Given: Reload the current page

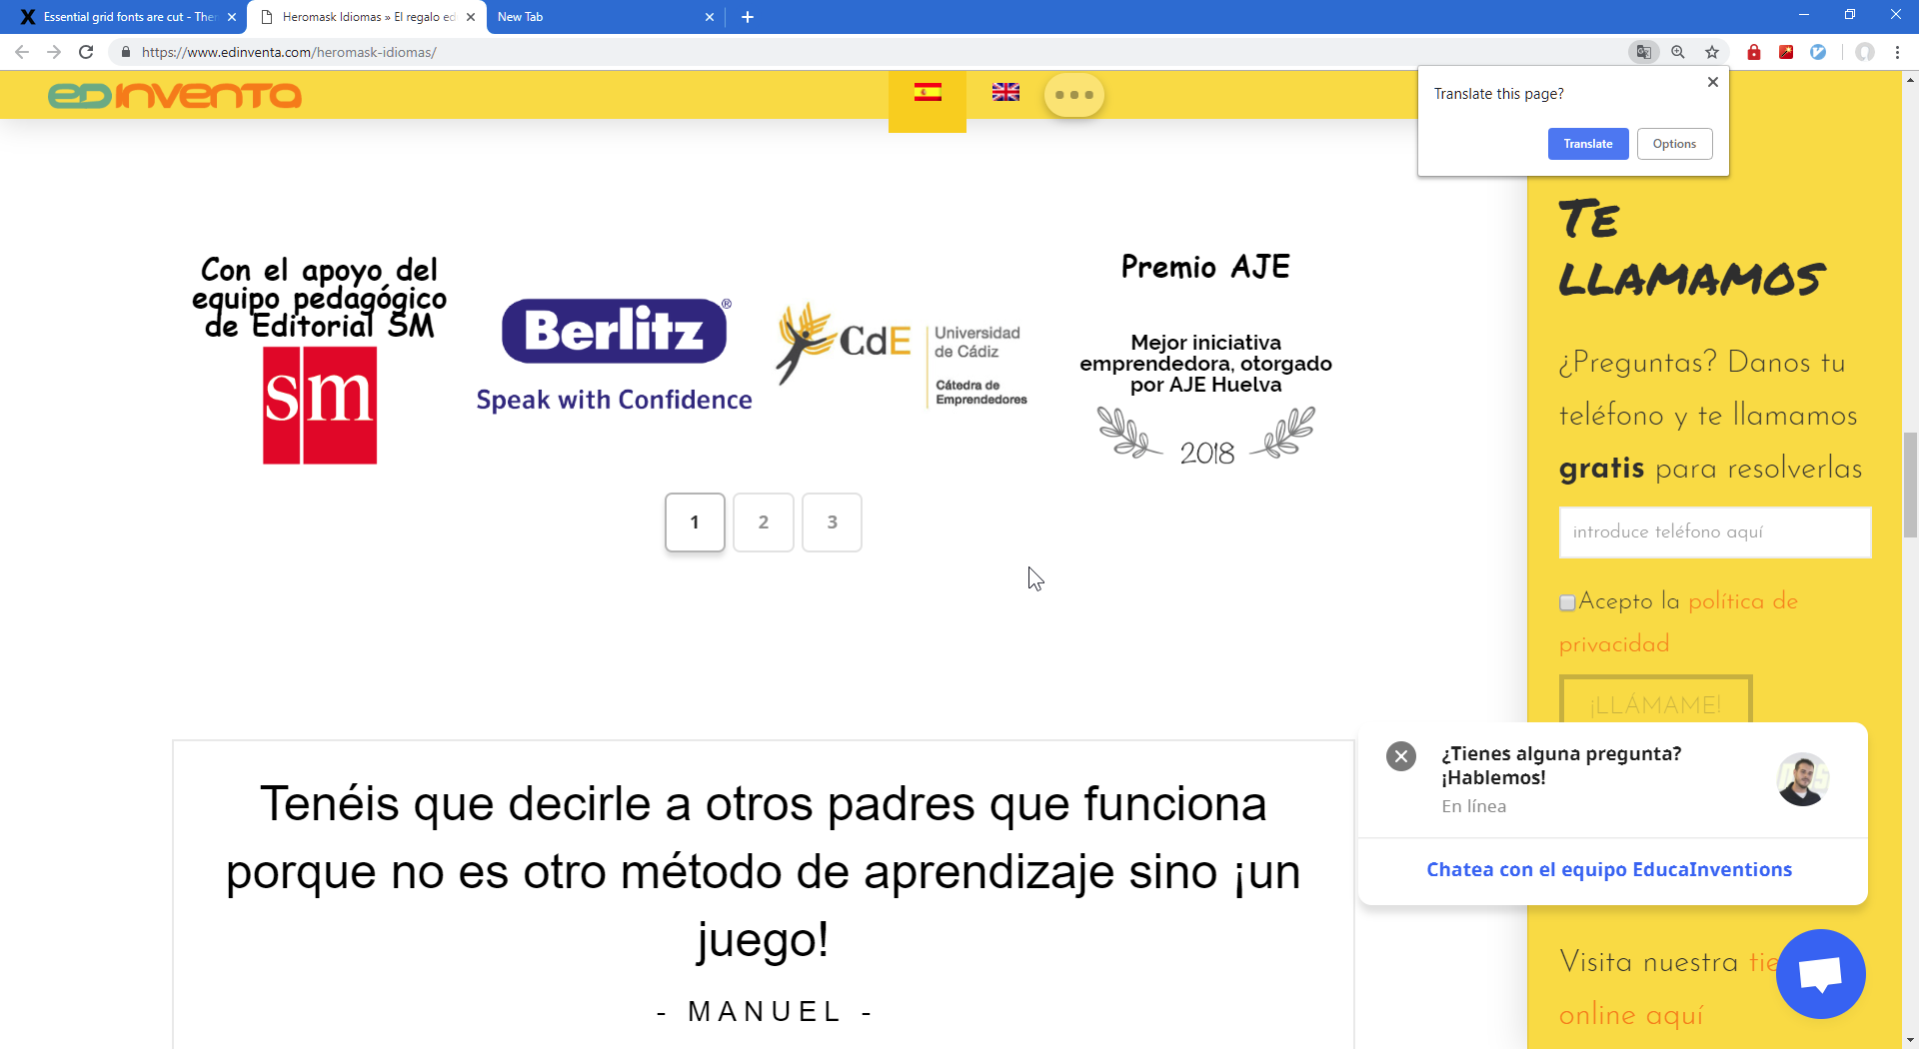Looking at the screenshot, I should point(86,52).
